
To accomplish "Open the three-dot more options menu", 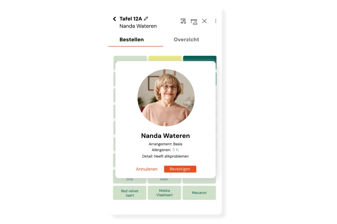I will tap(216, 21).
